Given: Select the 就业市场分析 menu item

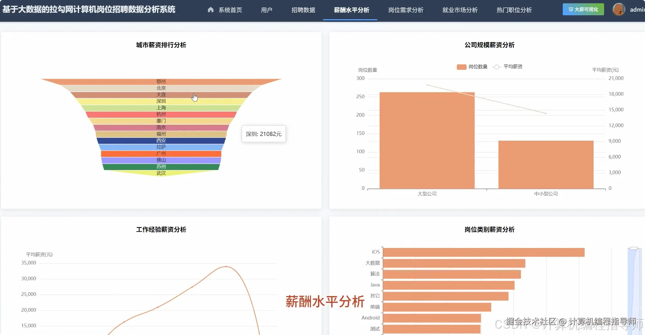Looking at the screenshot, I should (459, 10).
